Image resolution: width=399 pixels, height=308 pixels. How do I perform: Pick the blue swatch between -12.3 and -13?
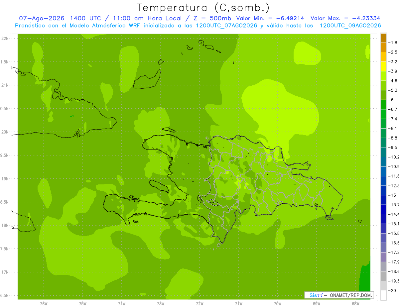(x=383, y=190)
